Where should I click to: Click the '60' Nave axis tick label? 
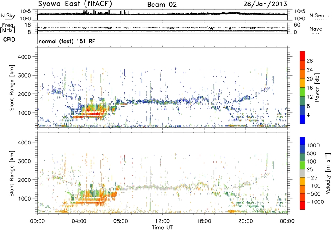[x=297, y=25]
